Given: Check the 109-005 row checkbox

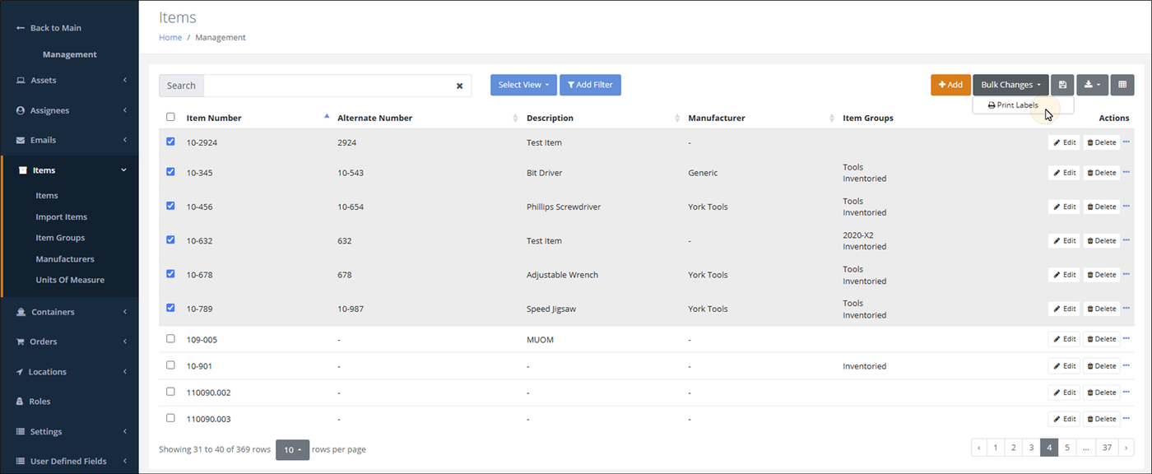Looking at the screenshot, I should point(170,338).
